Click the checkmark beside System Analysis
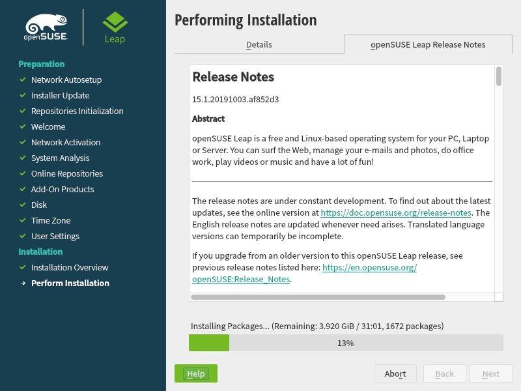 pyautogui.click(x=23, y=158)
